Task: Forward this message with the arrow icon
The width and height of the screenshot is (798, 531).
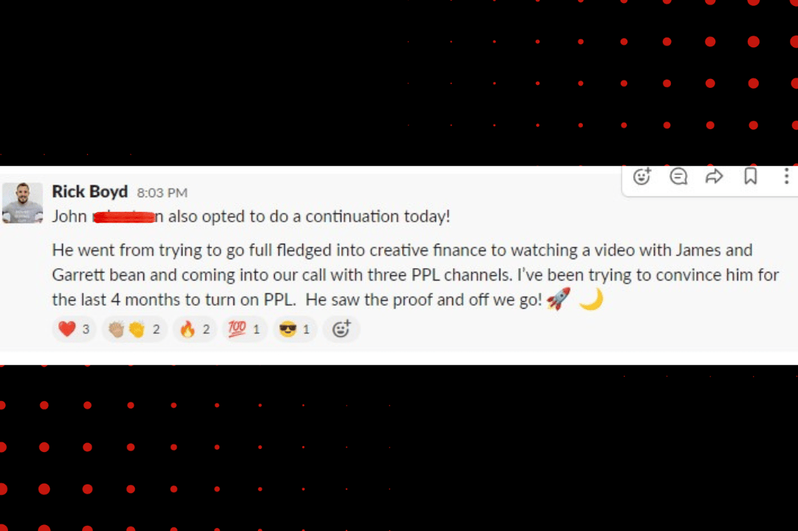Action: (x=714, y=177)
